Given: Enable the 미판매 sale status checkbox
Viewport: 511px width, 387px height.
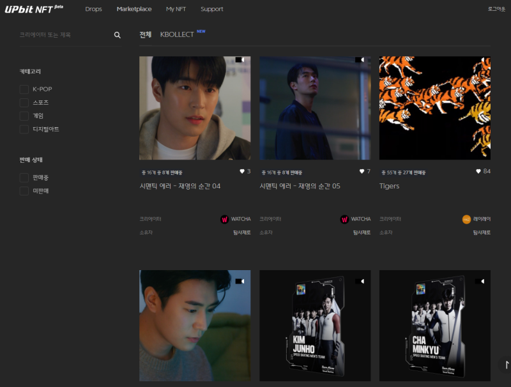Looking at the screenshot, I should 24,191.
